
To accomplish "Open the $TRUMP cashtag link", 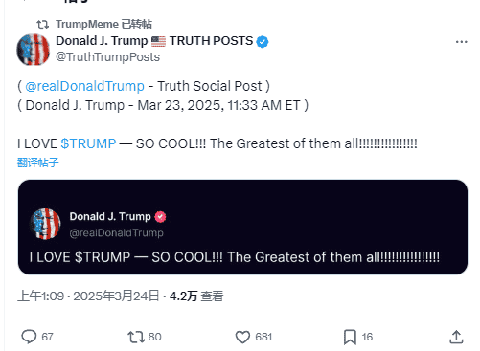I will (88, 143).
